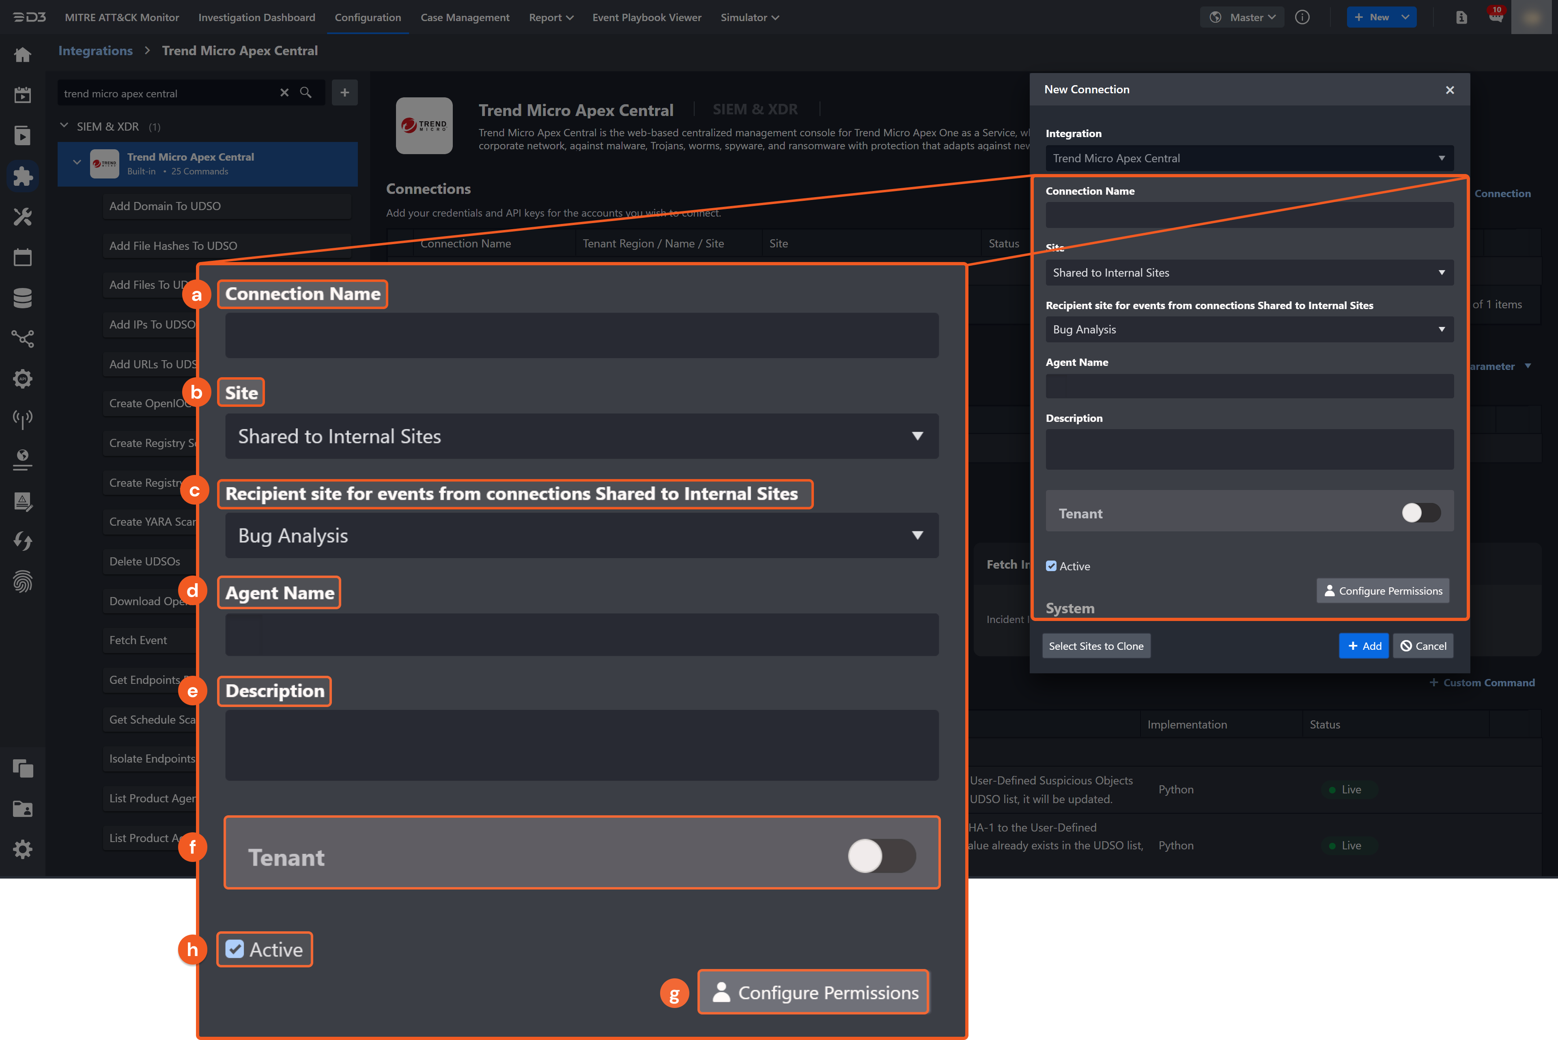
Task: Click the Connection Name input field
Action: 1248,215
